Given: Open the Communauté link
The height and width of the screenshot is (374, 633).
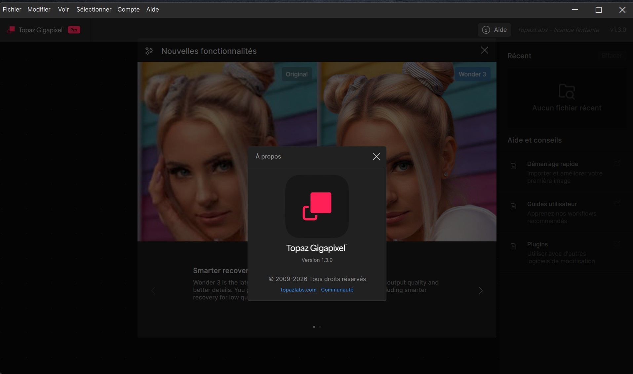Looking at the screenshot, I should [337, 290].
